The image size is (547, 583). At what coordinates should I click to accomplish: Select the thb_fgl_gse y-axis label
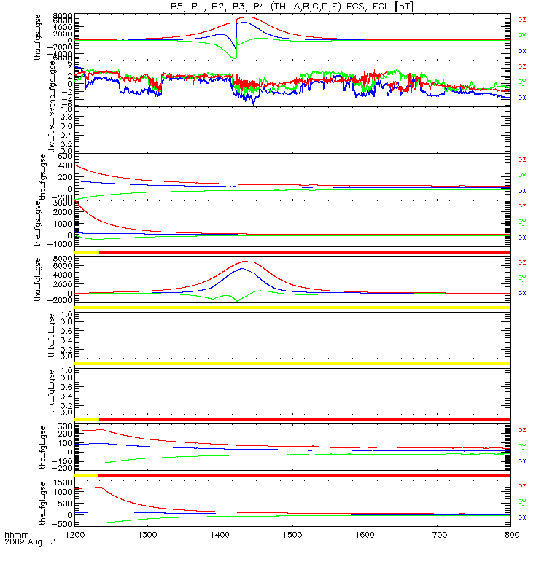51,336
